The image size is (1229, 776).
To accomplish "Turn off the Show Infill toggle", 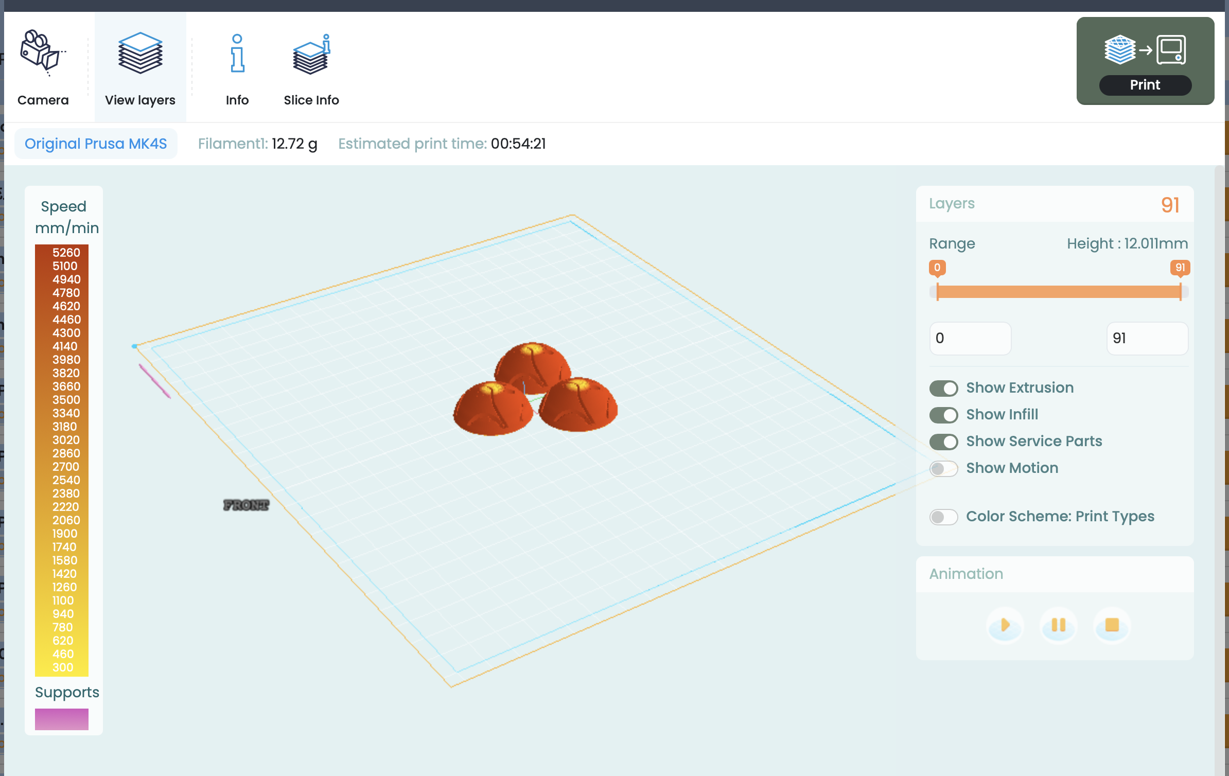I will pyautogui.click(x=943, y=415).
